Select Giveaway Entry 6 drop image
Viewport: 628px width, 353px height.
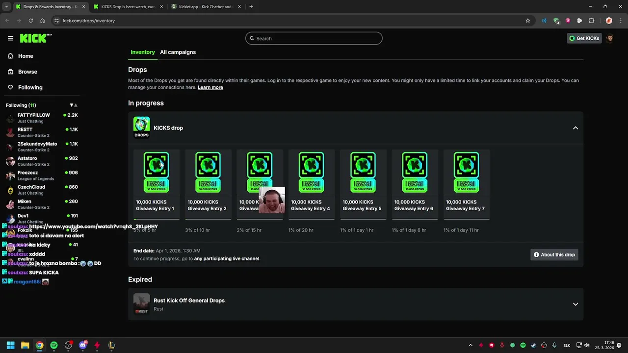[415, 172]
